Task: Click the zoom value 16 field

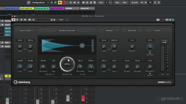Action: [x=150, y=3]
